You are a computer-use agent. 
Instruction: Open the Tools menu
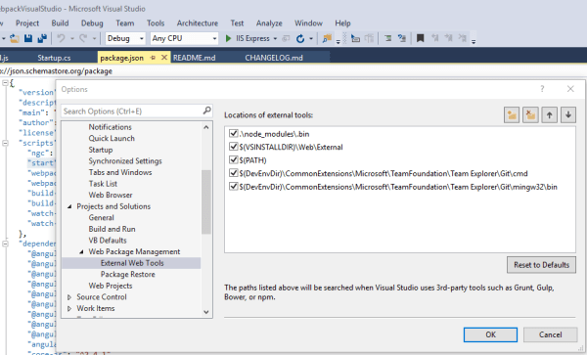click(156, 23)
